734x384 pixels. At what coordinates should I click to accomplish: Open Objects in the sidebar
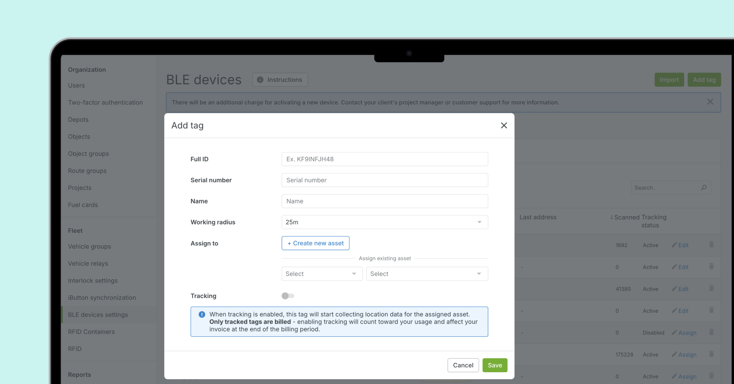(79, 137)
